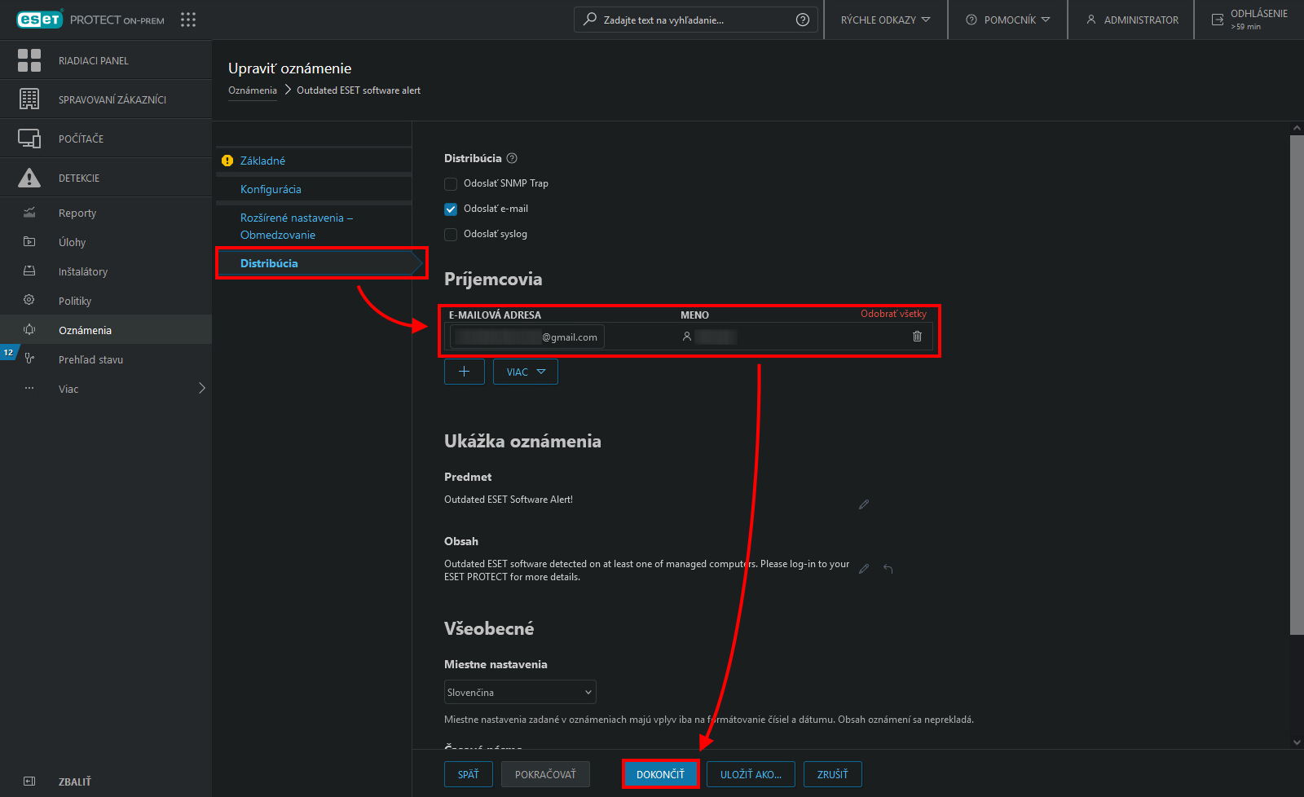Image resolution: width=1304 pixels, height=797 pixels.
Task: Enable Odoslať syslog checkbox
Action: (451, 235)
